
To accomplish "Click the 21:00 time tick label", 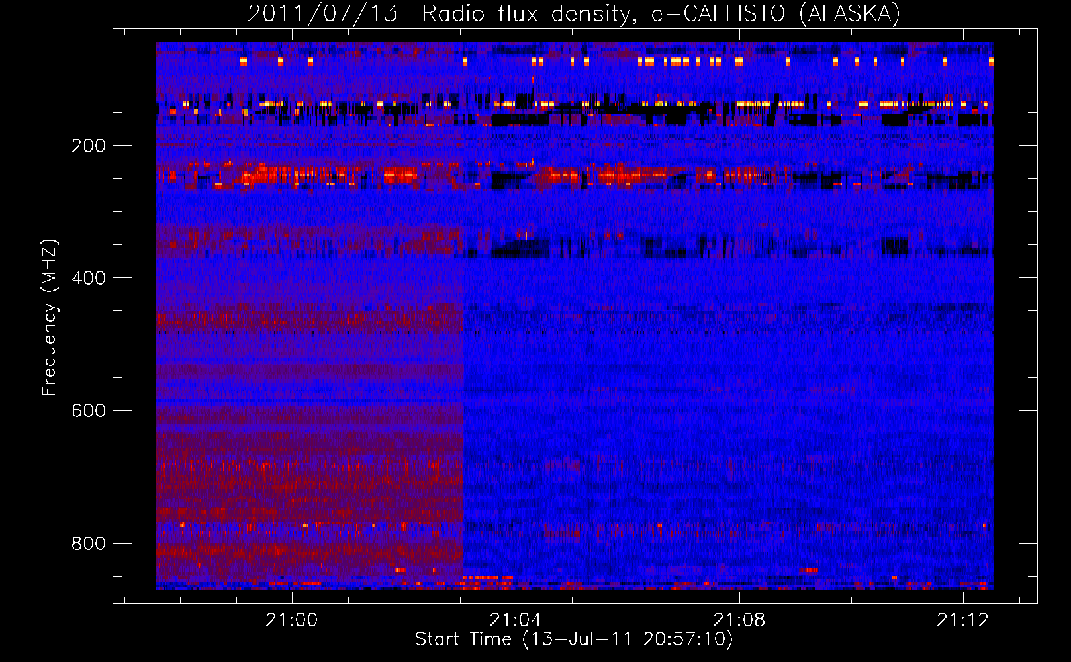I will coord(292,620).
